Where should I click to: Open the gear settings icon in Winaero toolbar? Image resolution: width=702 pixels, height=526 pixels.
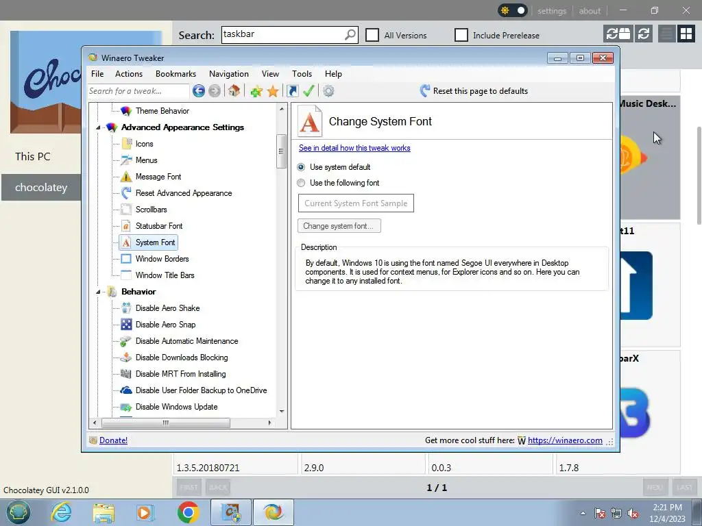[328, 91]
